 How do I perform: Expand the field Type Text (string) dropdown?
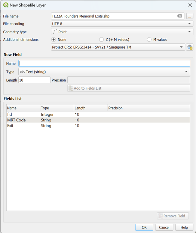(104, 72)
